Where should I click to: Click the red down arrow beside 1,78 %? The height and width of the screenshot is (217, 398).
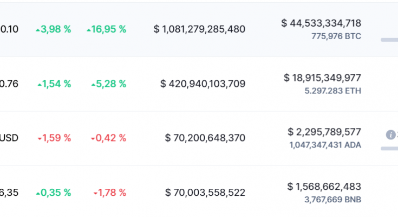click(x=95, y=194)
